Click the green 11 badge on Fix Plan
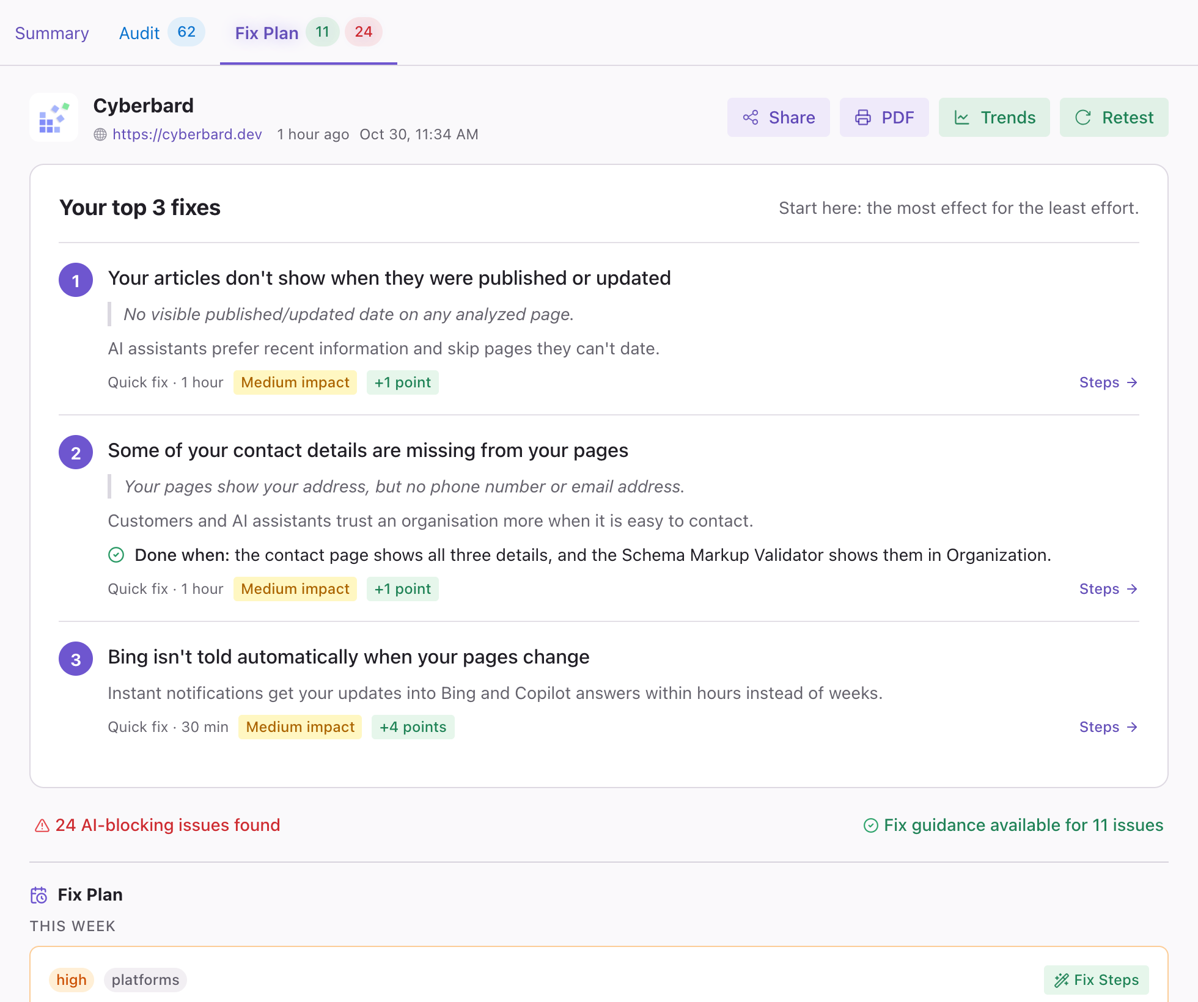The width and height of the screenshot is (1198, 1002). 323,32
